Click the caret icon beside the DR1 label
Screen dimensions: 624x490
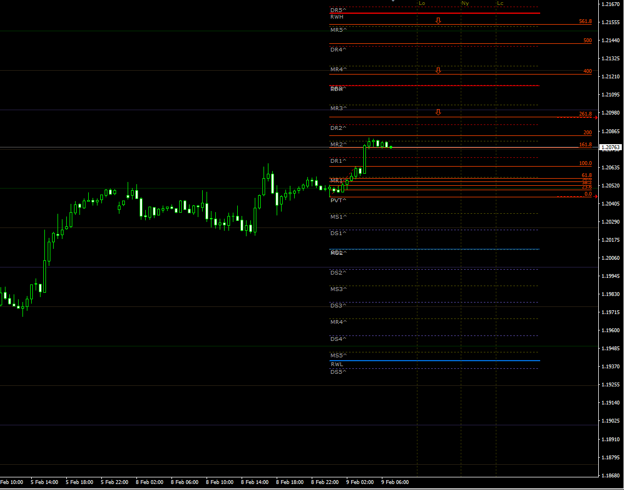[344, 161]
